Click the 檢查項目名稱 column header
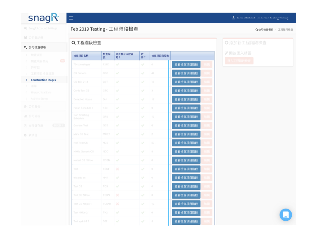 click(x=87, y=56)
